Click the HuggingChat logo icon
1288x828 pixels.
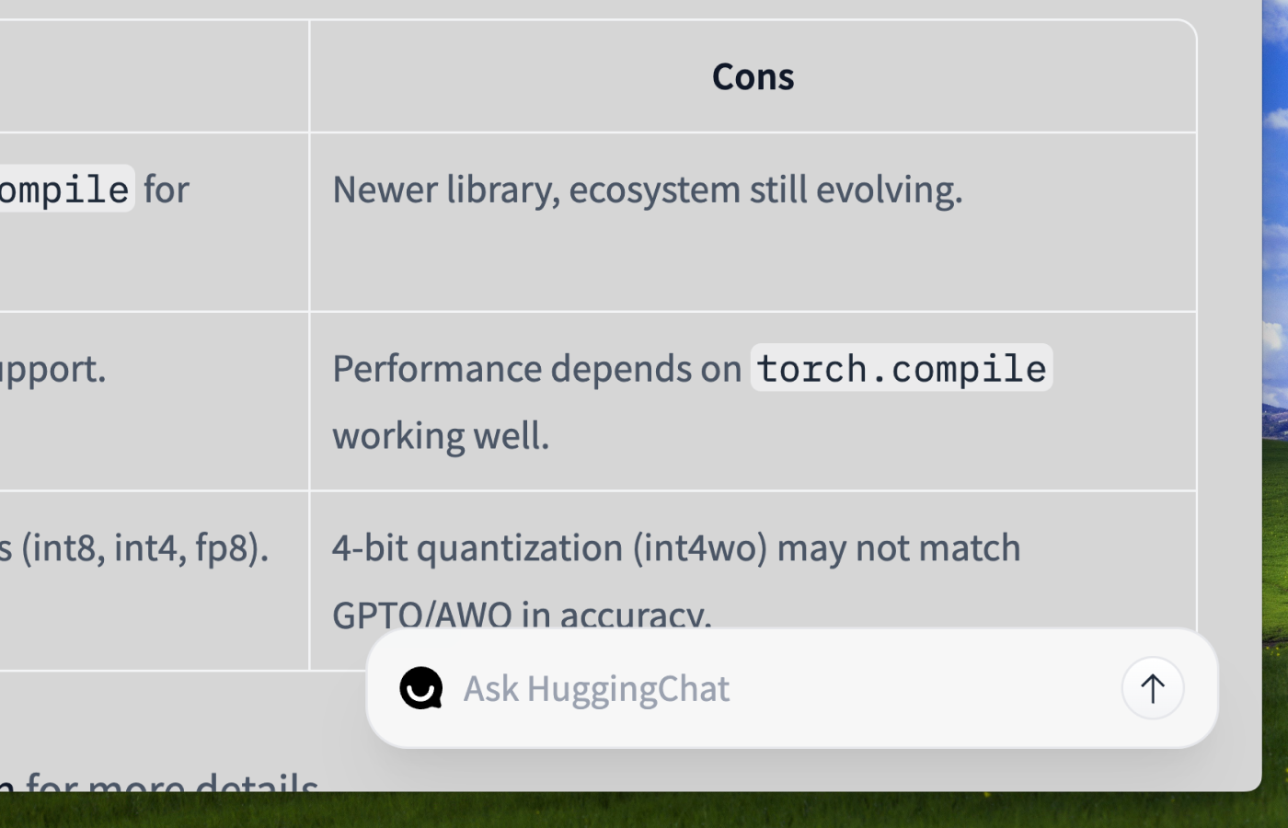point(421,688)
